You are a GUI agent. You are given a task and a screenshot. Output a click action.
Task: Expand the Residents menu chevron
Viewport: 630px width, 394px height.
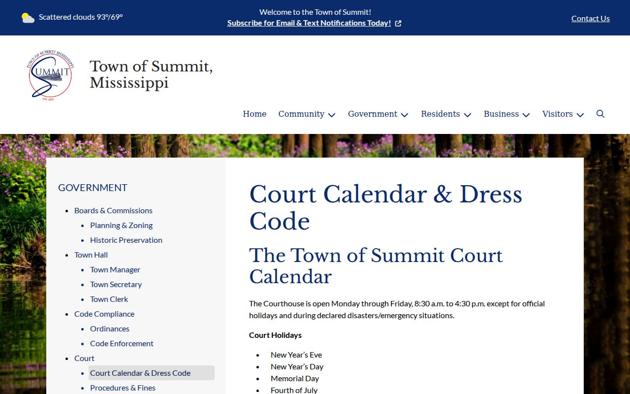coord(468,115)
